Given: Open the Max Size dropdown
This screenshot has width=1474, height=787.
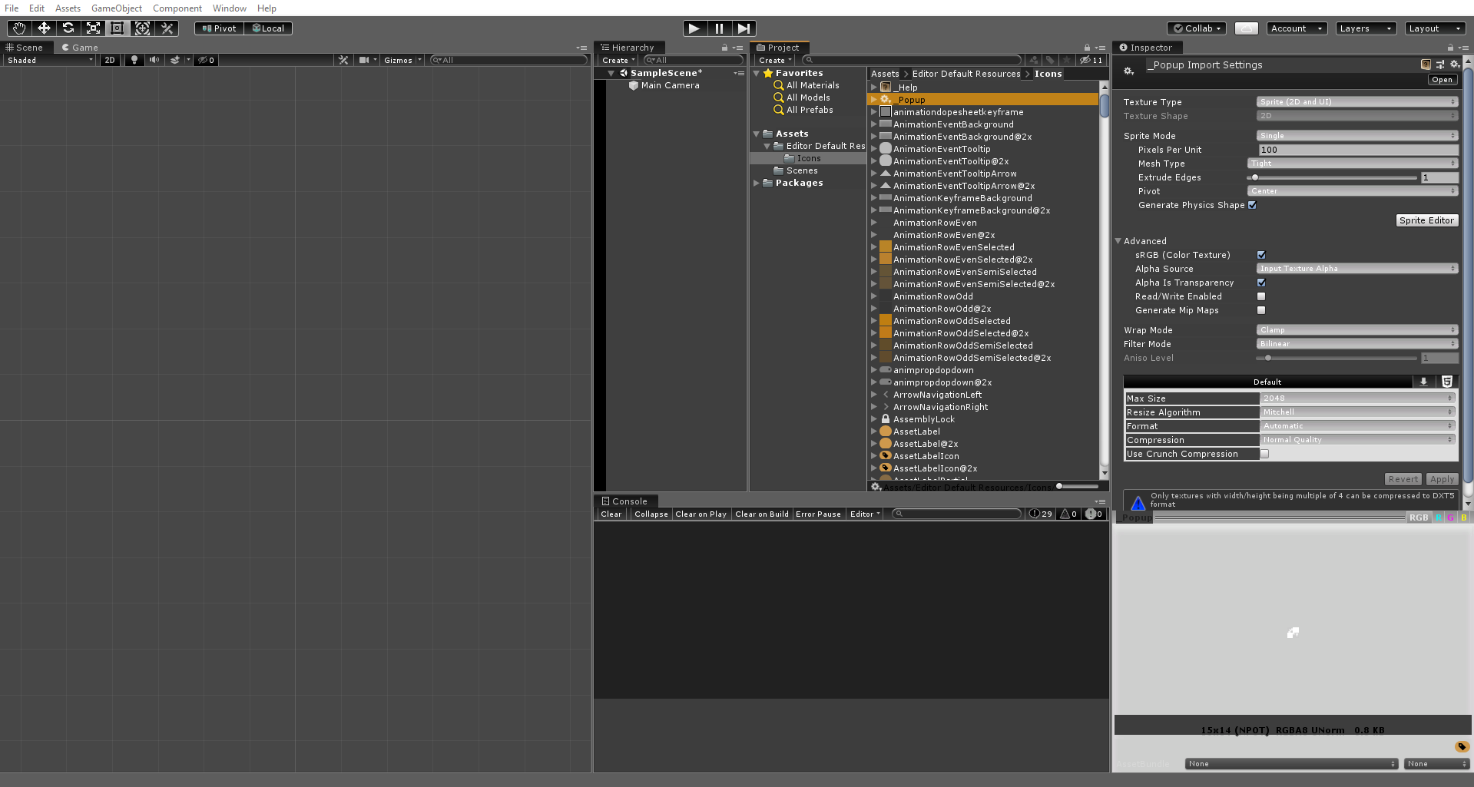Looking at the screenshot, I should (1357, 398).
